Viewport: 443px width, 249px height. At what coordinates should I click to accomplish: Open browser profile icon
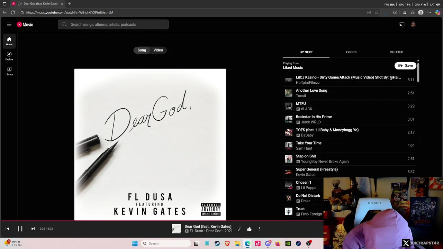pos(421,12)
